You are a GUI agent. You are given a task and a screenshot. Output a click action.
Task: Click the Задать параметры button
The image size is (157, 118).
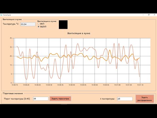coord(60,99)
